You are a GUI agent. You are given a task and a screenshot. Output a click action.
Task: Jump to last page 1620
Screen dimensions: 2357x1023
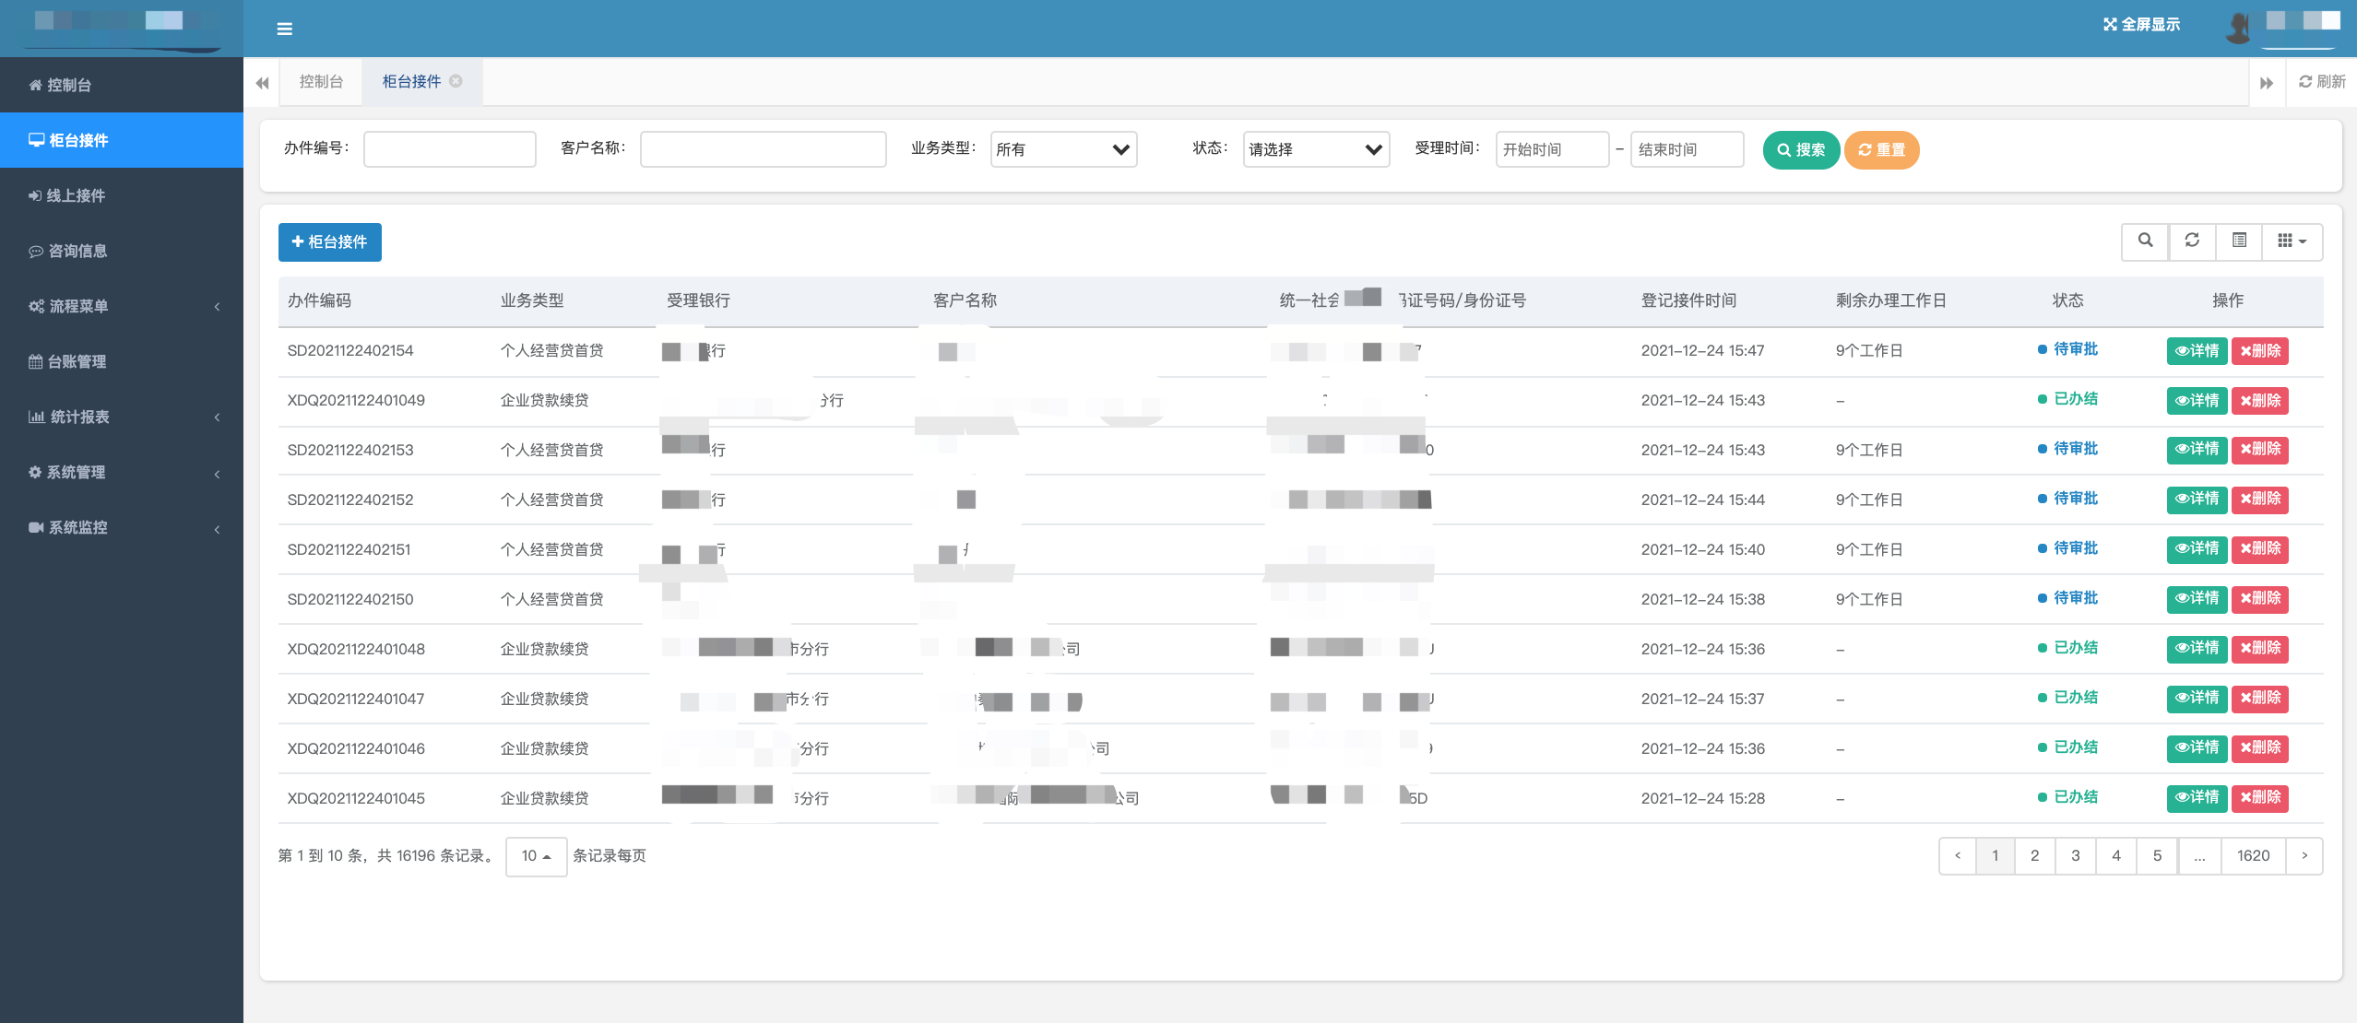2253,856
